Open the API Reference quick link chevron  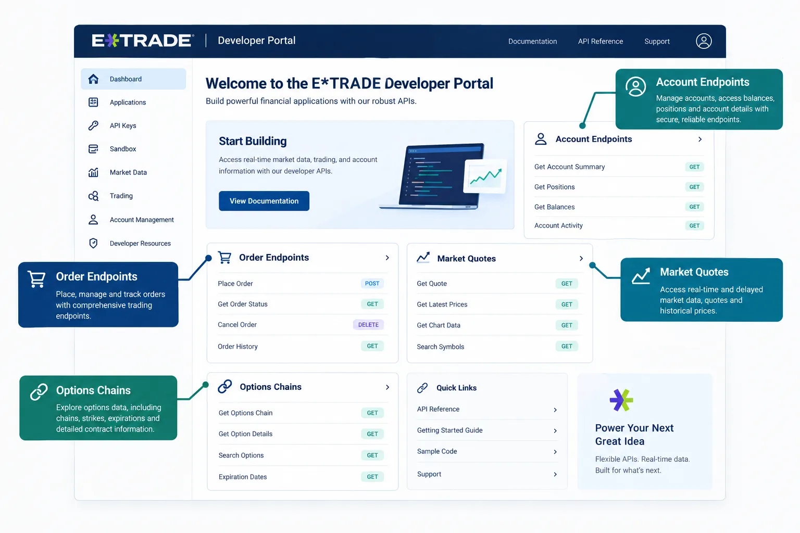(x=555, y=410)
